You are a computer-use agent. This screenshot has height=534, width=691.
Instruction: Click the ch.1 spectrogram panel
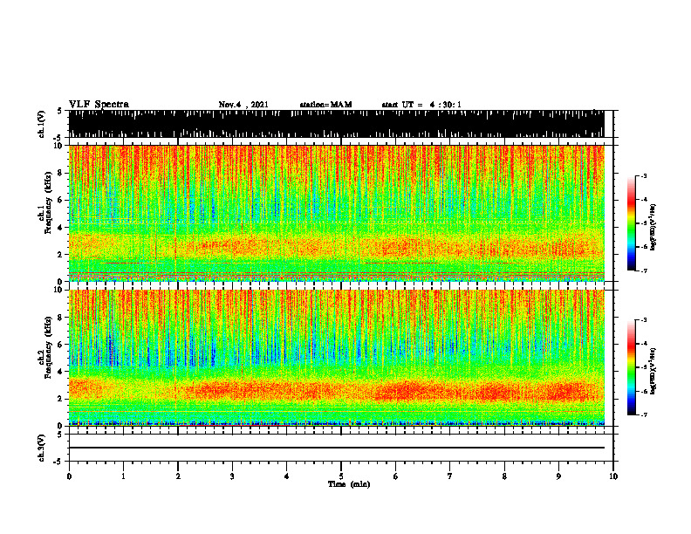pos(336,213)
